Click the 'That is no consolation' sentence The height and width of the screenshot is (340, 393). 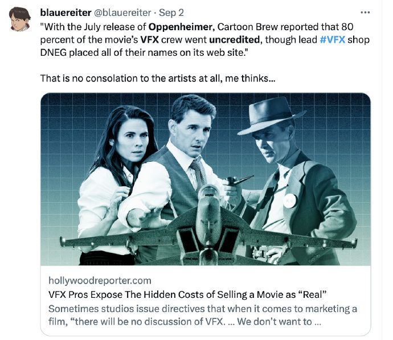click(158, 79)
